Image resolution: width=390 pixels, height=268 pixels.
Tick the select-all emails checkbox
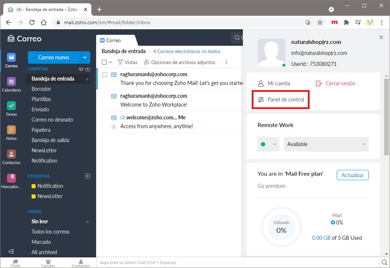105,62
